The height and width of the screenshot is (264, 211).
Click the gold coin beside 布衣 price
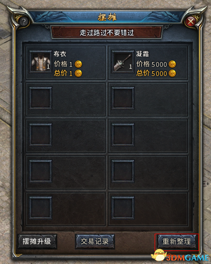(x=79, y=64)
